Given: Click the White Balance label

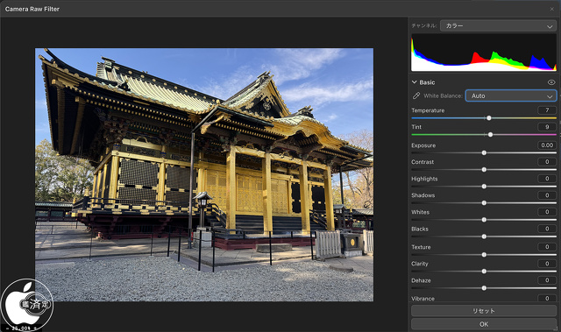Looking at the screenshot, I should coord(443,95).
